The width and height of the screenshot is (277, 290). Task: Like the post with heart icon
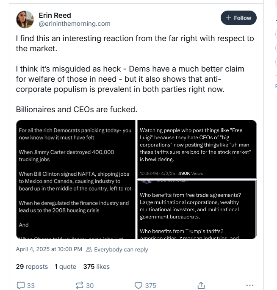pyautogui.click(x=138, y=285)
